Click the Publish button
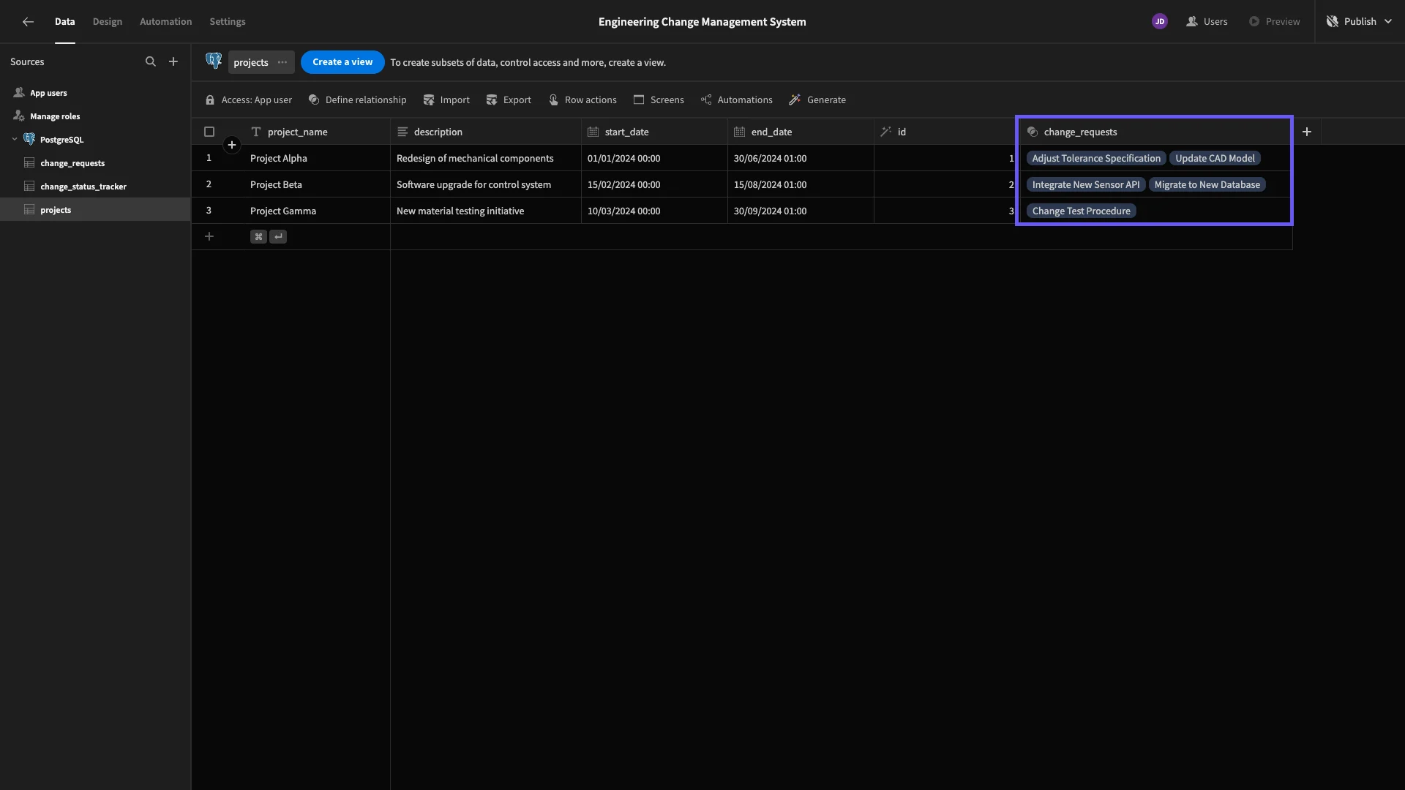This screenshot has width=1405, height=790. click(x=1360, y=22)
